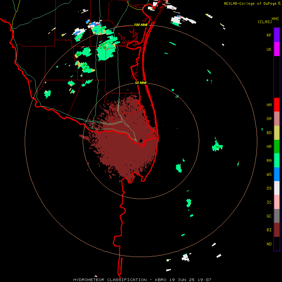Screen dimensions: 282x282
Task: Click the UK legend label
Action: pos(269,49)
